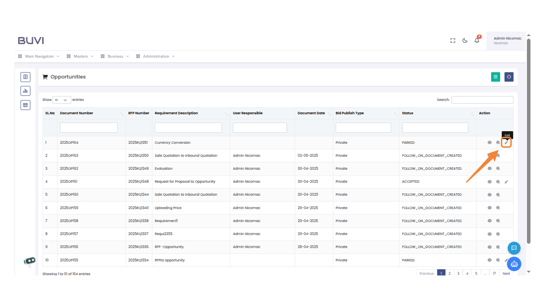Expand the Administration menu
This screenshot has height=307, width=546.
point(156,56)
